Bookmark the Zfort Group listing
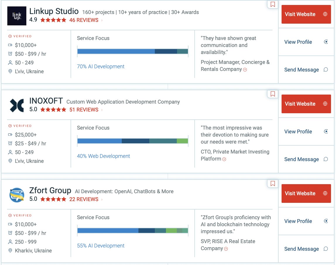 272,184
